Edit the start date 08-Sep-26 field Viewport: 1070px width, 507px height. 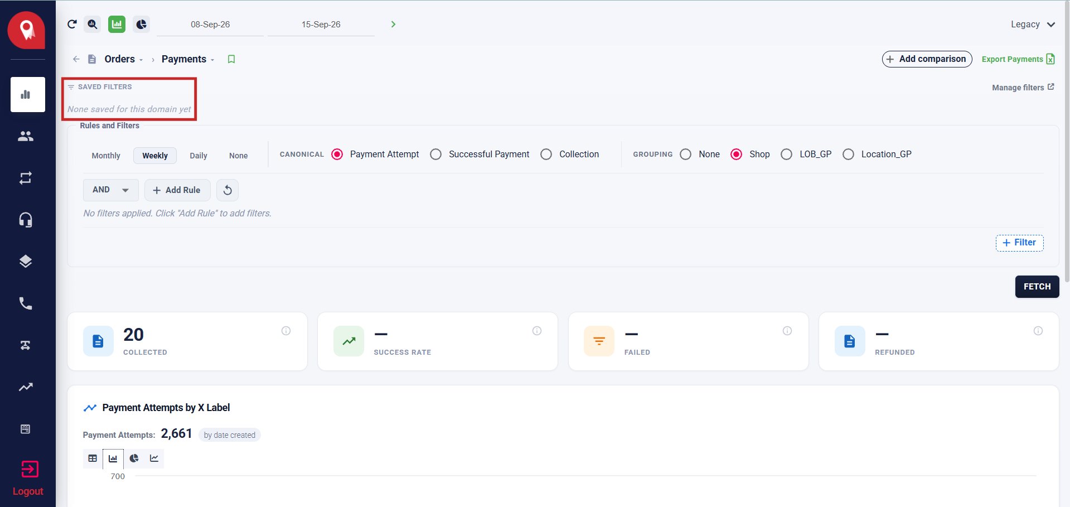pyautogui.click(x=210, y=25)
